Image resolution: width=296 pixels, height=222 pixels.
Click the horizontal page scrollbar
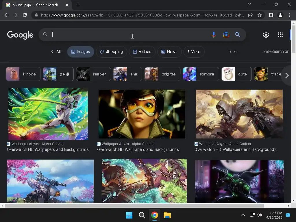click(134, 206)
